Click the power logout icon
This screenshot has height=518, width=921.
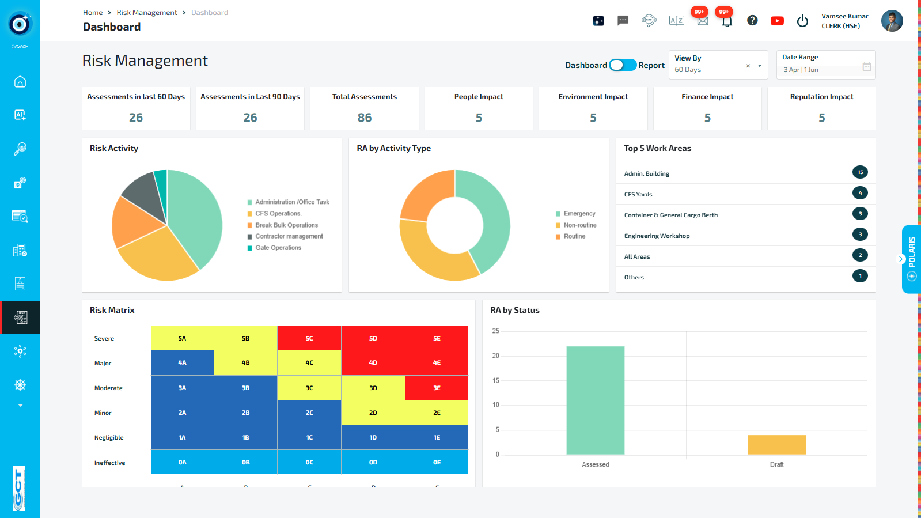[802, 21]
